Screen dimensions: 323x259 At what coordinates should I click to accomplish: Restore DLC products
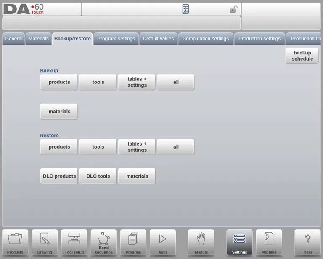coord(59,176)
